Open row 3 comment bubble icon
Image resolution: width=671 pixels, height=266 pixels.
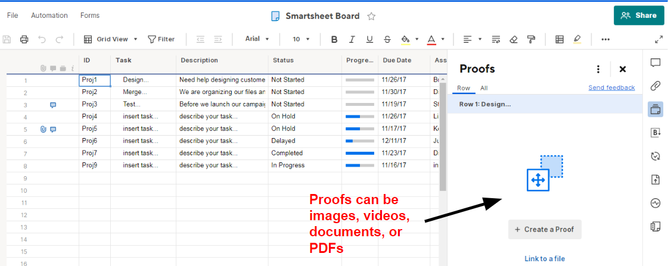(x=53, y=105)
